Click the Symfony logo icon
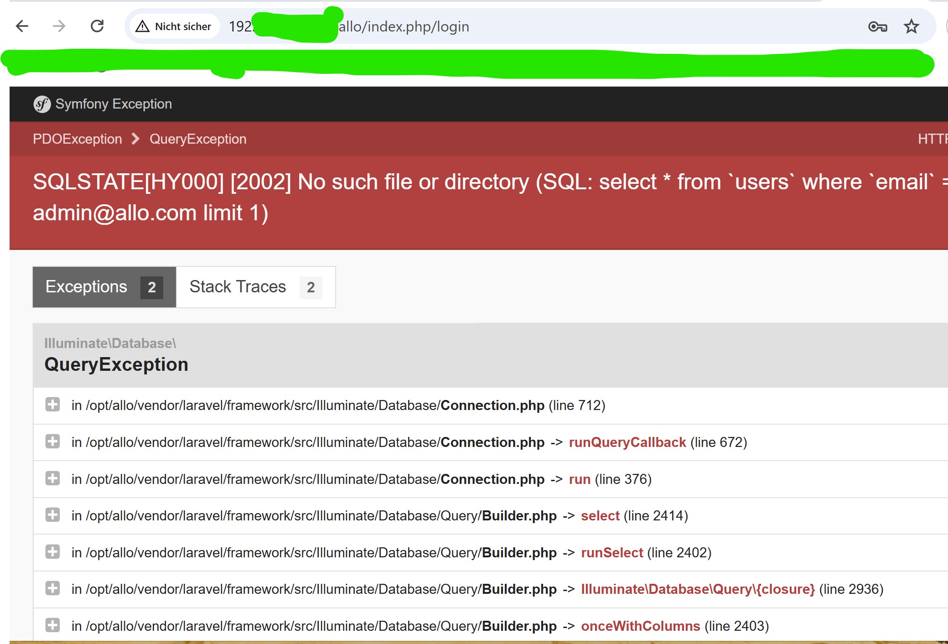Image resolution: width=948 pixels, height=644 pixels. click(x=42, y=104)
